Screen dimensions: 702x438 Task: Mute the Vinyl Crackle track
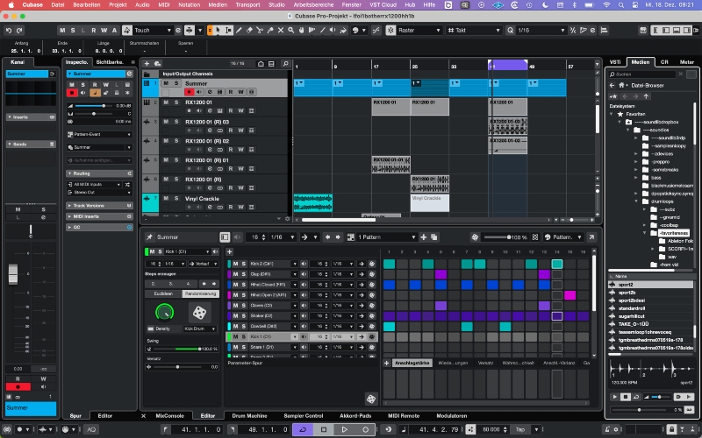click(165, 199)
